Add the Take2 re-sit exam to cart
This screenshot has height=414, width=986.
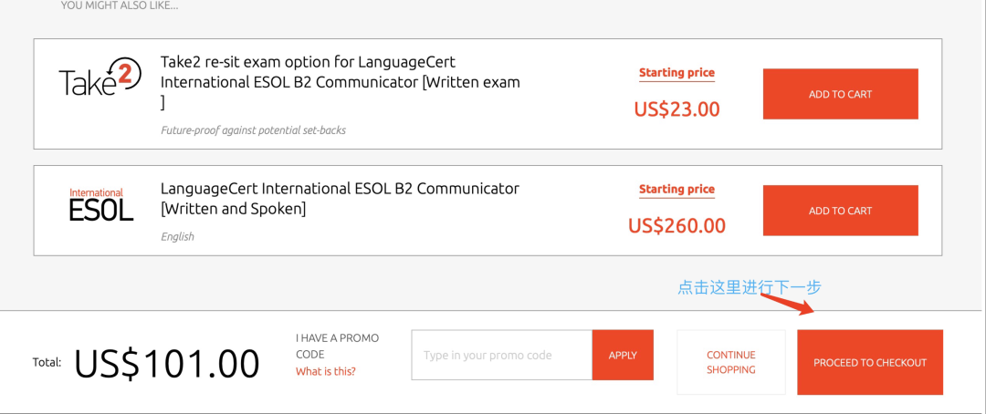840,94
